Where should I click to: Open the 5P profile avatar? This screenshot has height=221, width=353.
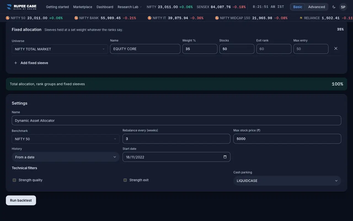343,7
